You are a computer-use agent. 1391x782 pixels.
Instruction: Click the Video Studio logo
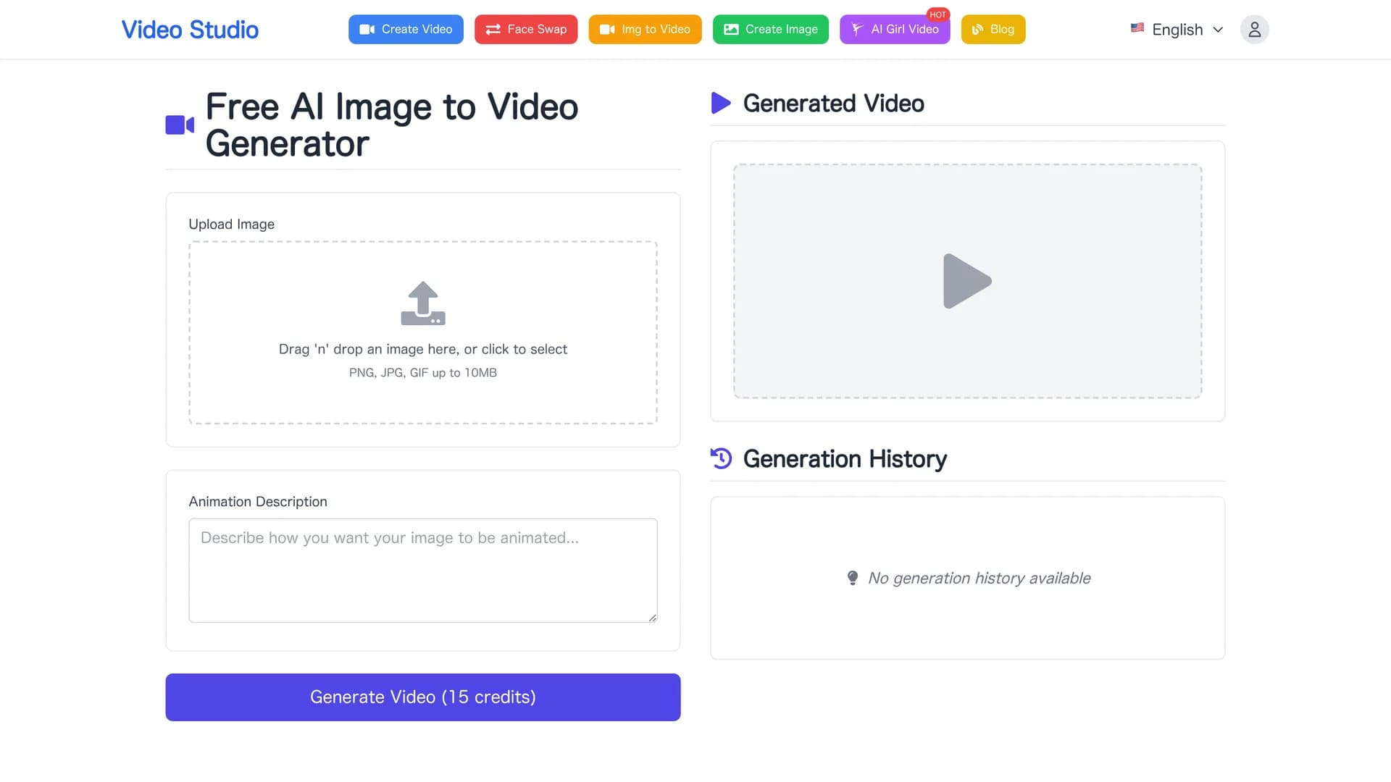(190, 30)
